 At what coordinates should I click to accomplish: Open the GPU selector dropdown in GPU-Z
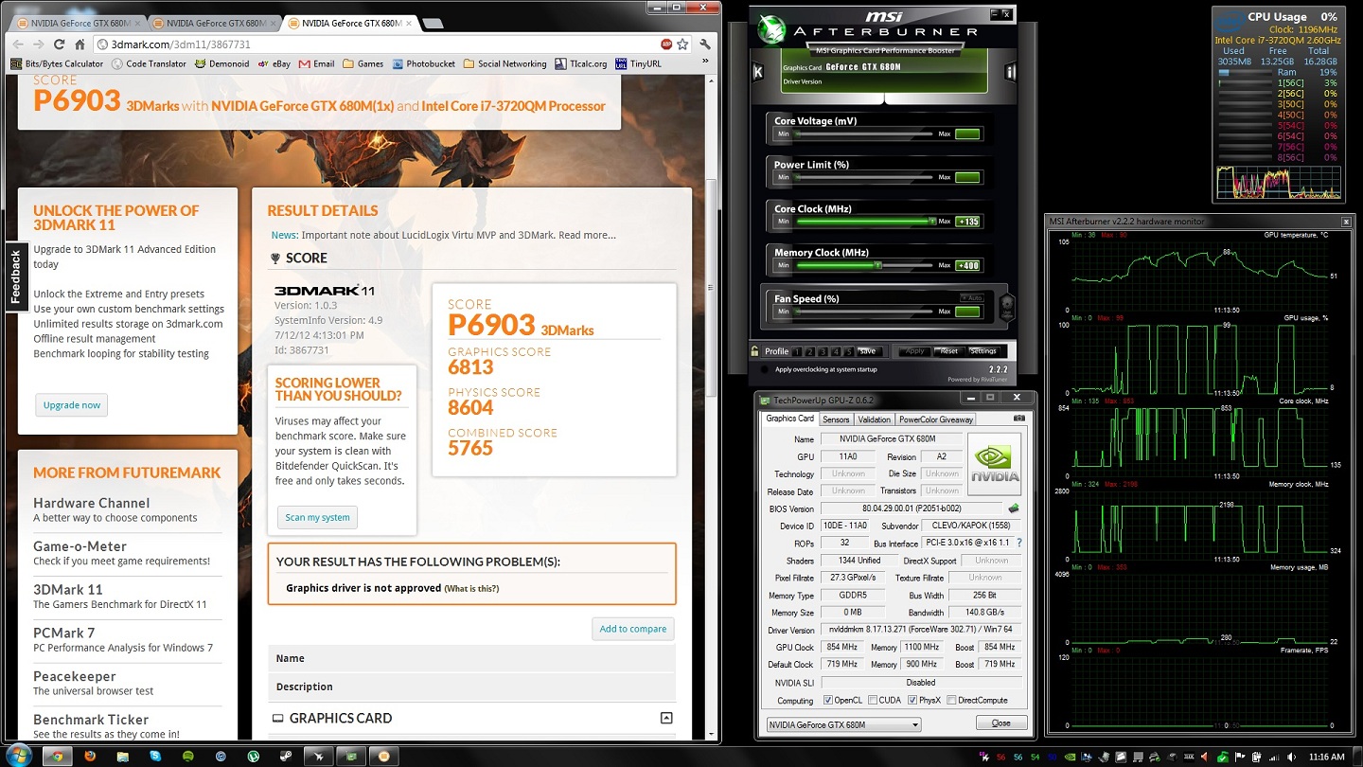842,724
